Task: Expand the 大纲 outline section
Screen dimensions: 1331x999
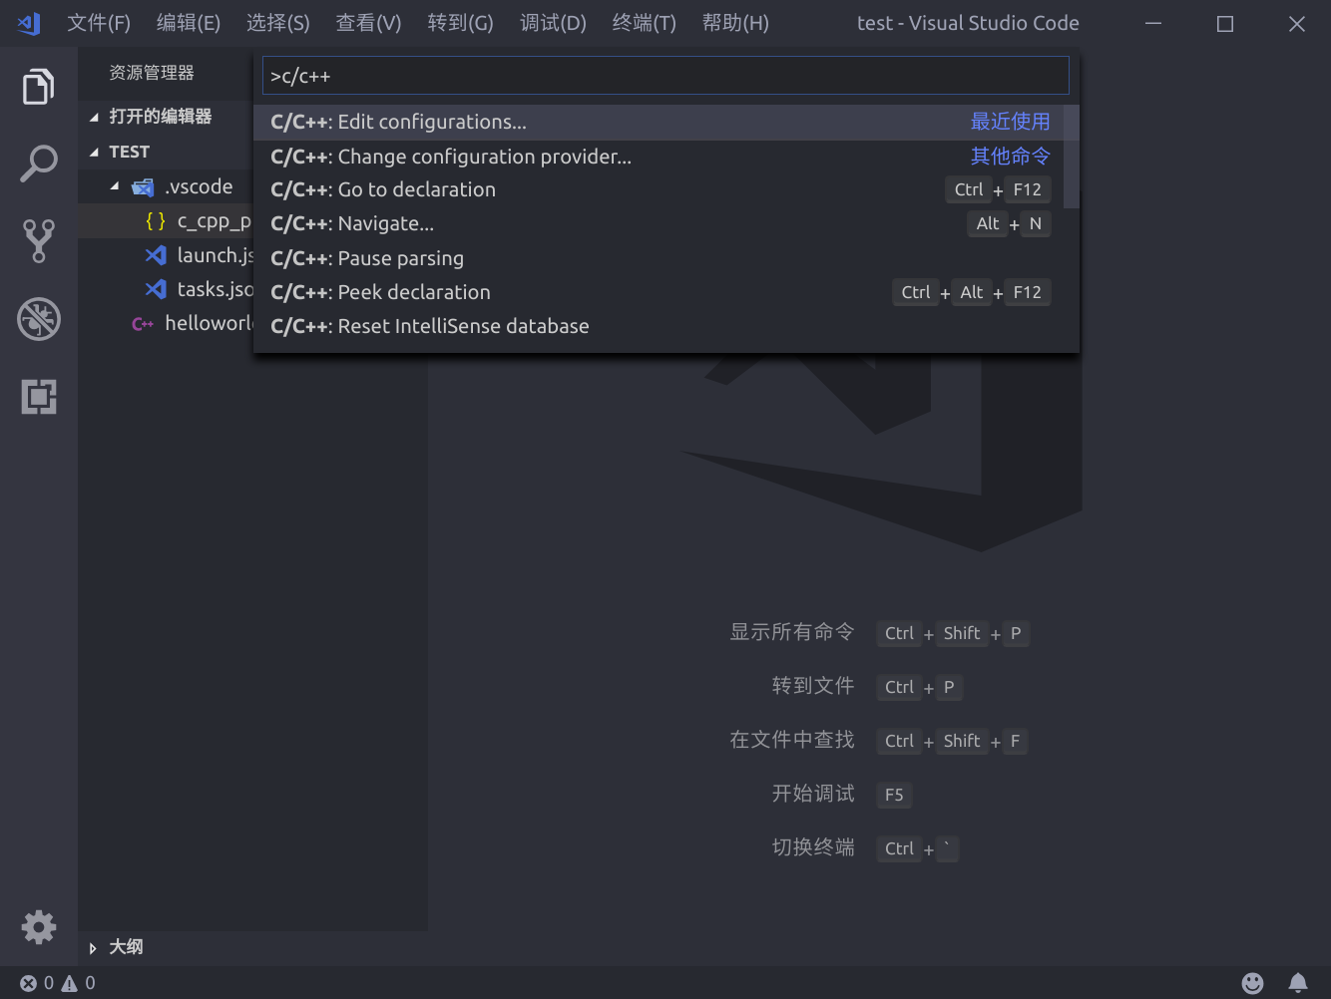Action: pos(93,948)
